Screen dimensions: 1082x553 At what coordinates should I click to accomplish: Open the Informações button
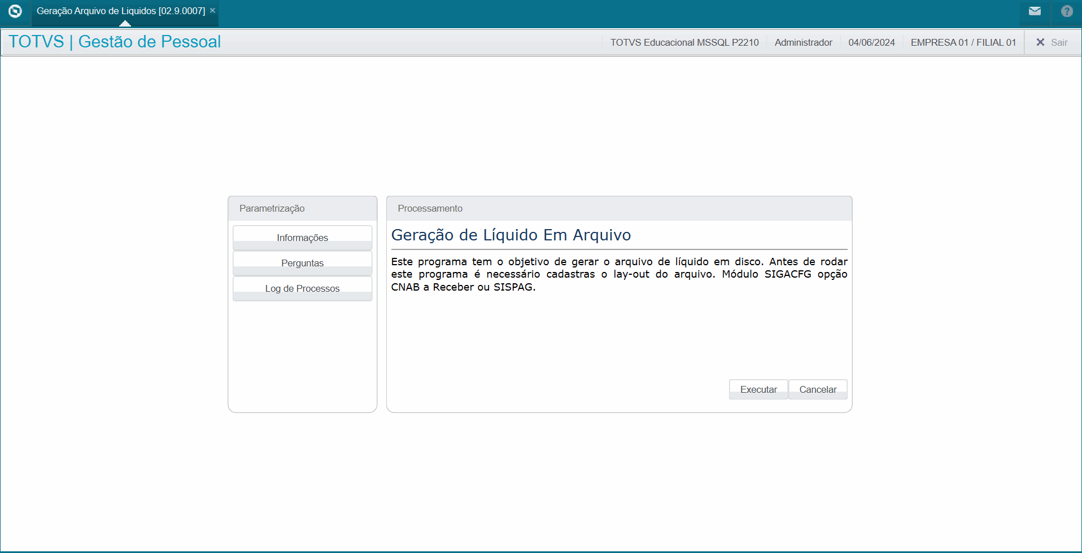302,238
